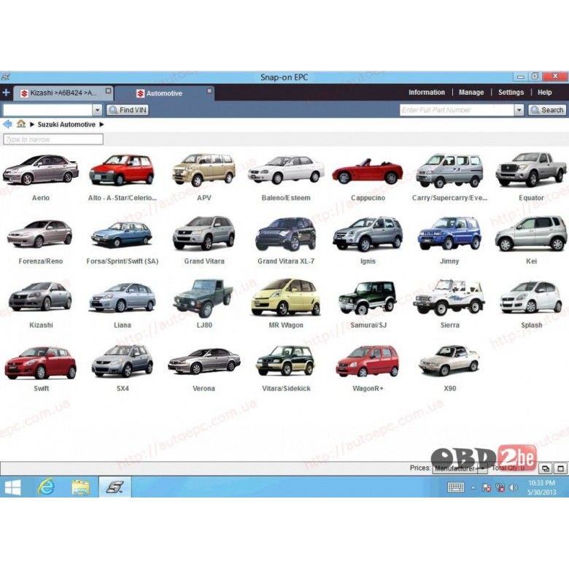
Task: Select the X90 model image
Action: click(449, 360)
